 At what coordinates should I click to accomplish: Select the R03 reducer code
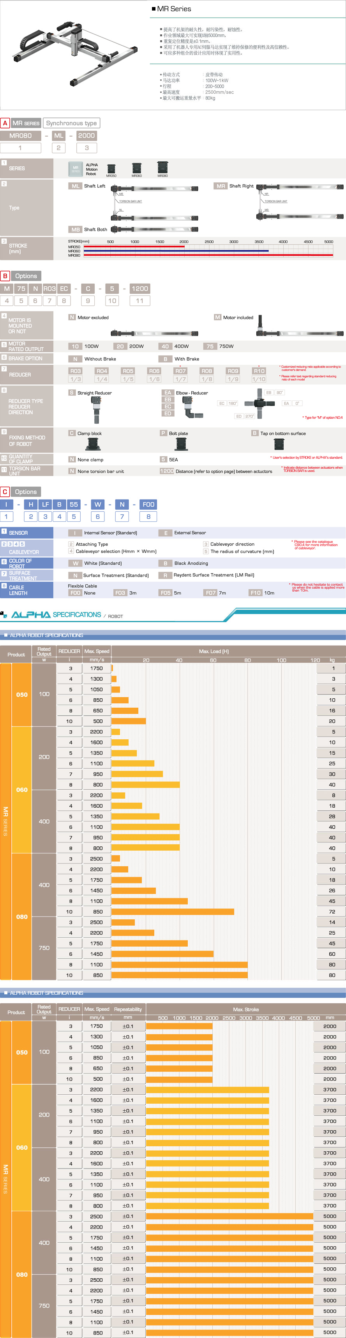pos(76,371)
